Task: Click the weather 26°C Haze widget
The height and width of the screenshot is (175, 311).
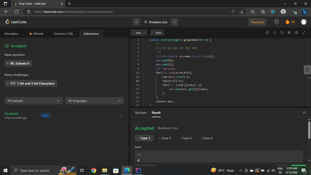Action: (222, 171)
